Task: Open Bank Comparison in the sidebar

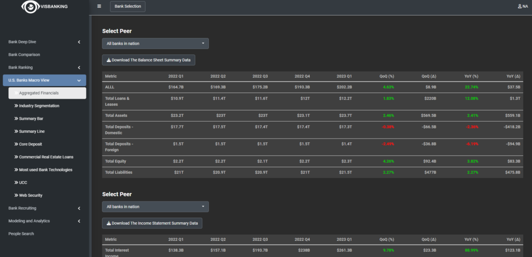Action: [x=24, y=55]
